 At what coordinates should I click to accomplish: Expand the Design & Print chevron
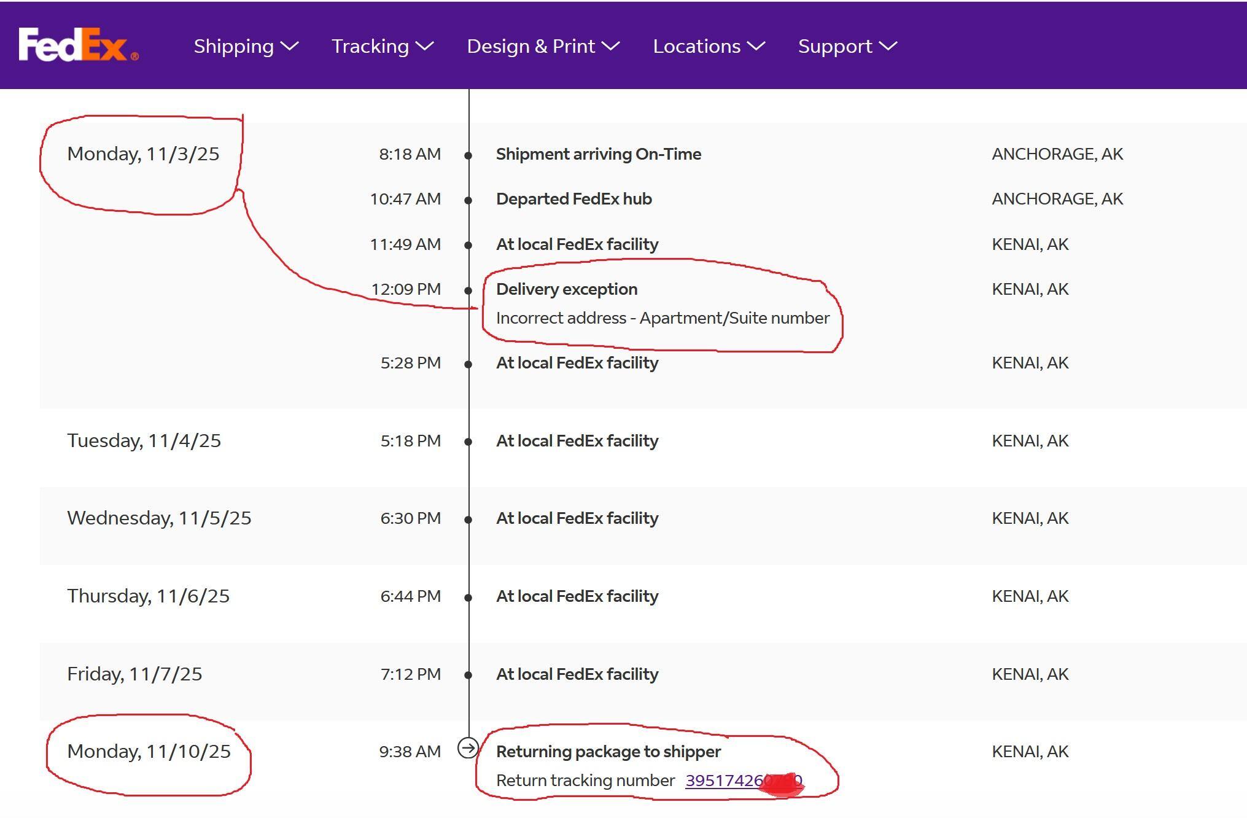pos(610,46)
